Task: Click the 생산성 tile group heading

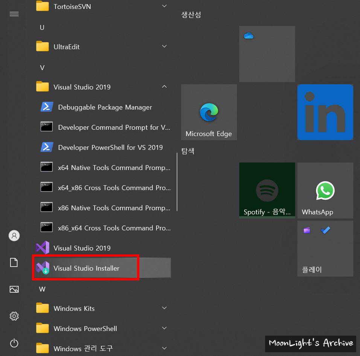Action: [191, 15]
